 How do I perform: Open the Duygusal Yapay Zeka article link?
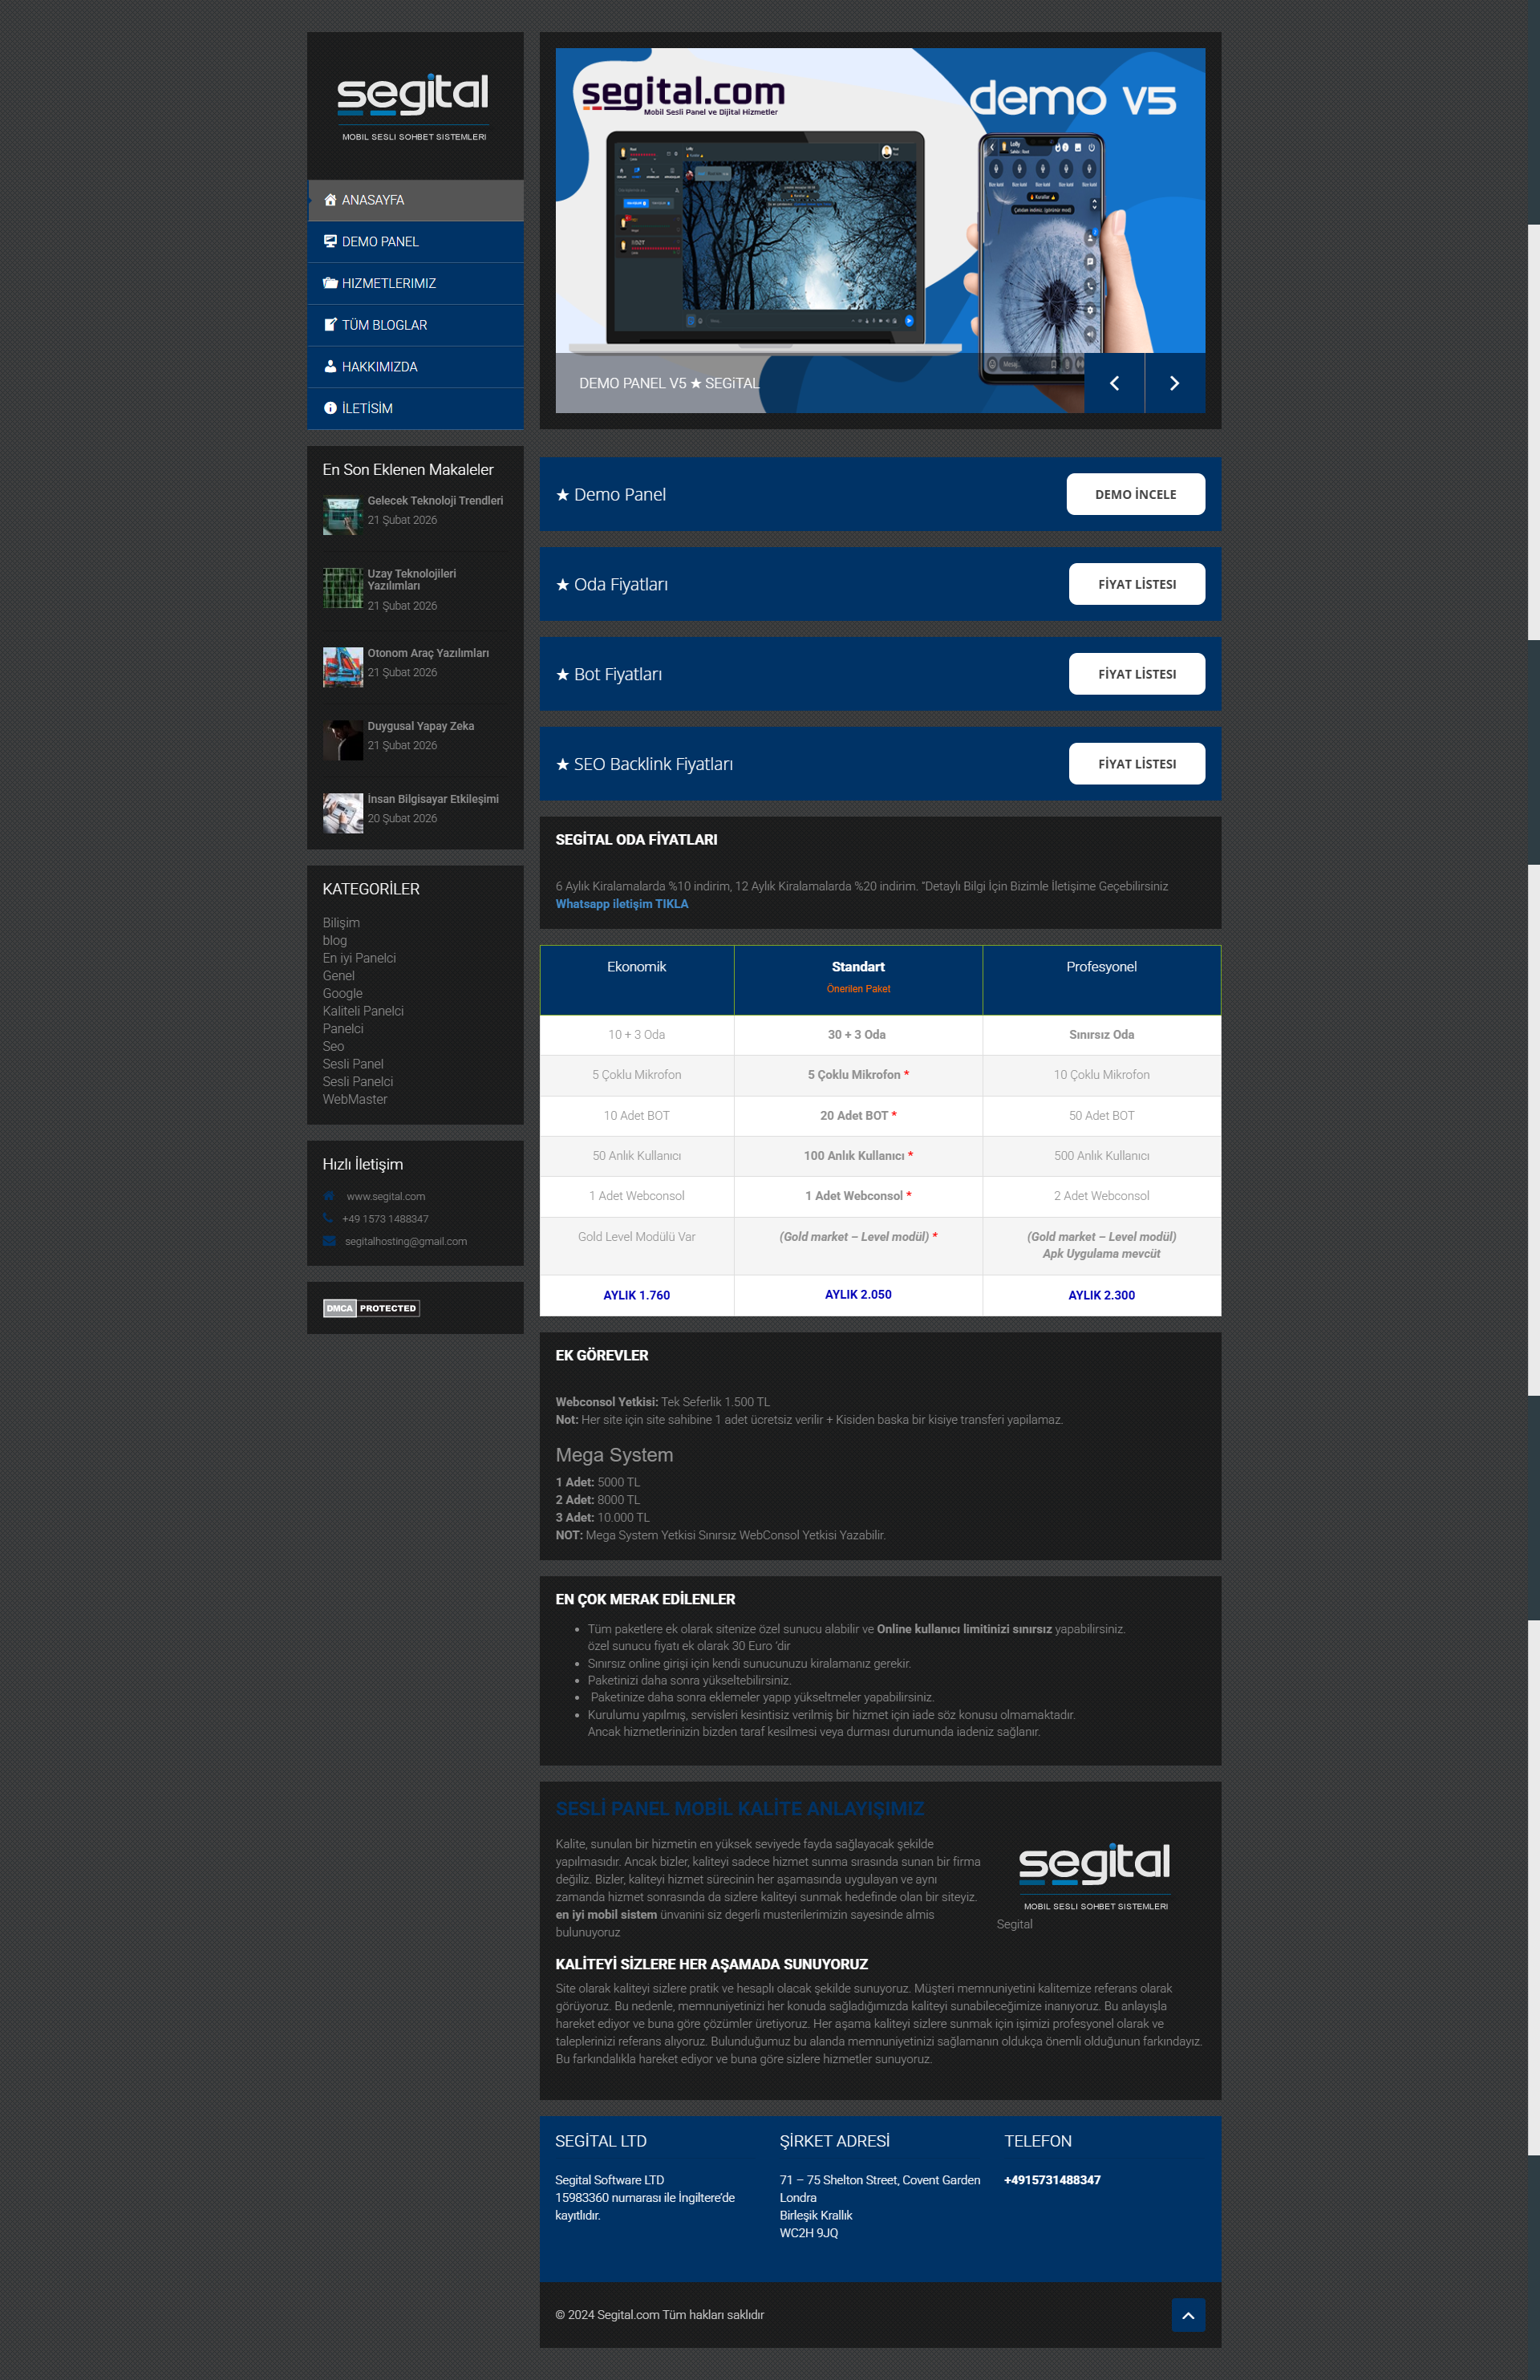pyautogui.click(x=421, y=726)
